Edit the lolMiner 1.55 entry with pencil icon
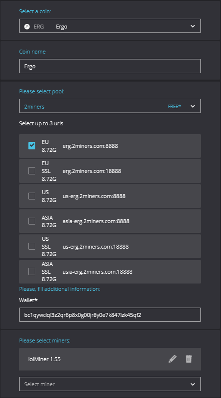Image resolution: width=221 pixels, height=398 pixels. (x=172, y=359)
